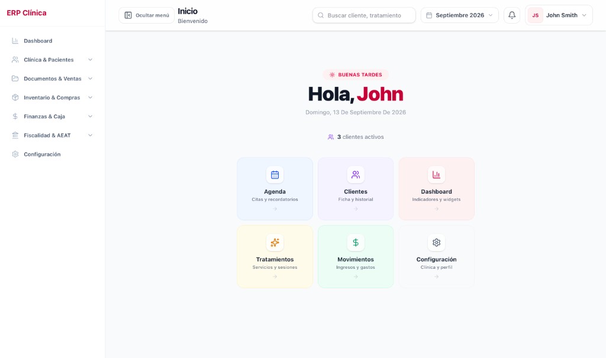Click the people icon beside 3 clientes activos
606x358 pixels.
click(331, 137)
